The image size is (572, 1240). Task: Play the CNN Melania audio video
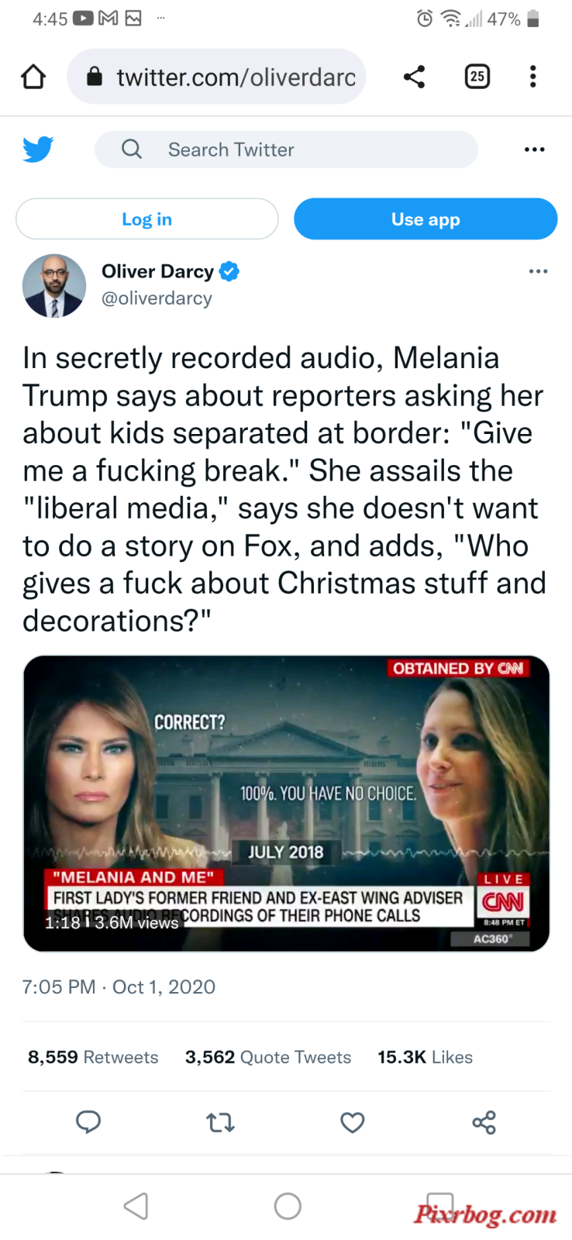pos(286,804)
